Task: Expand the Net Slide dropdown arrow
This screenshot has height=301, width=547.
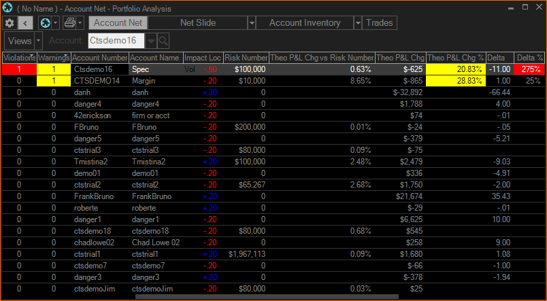Action: pyautogui.click(x=252, y=23)
